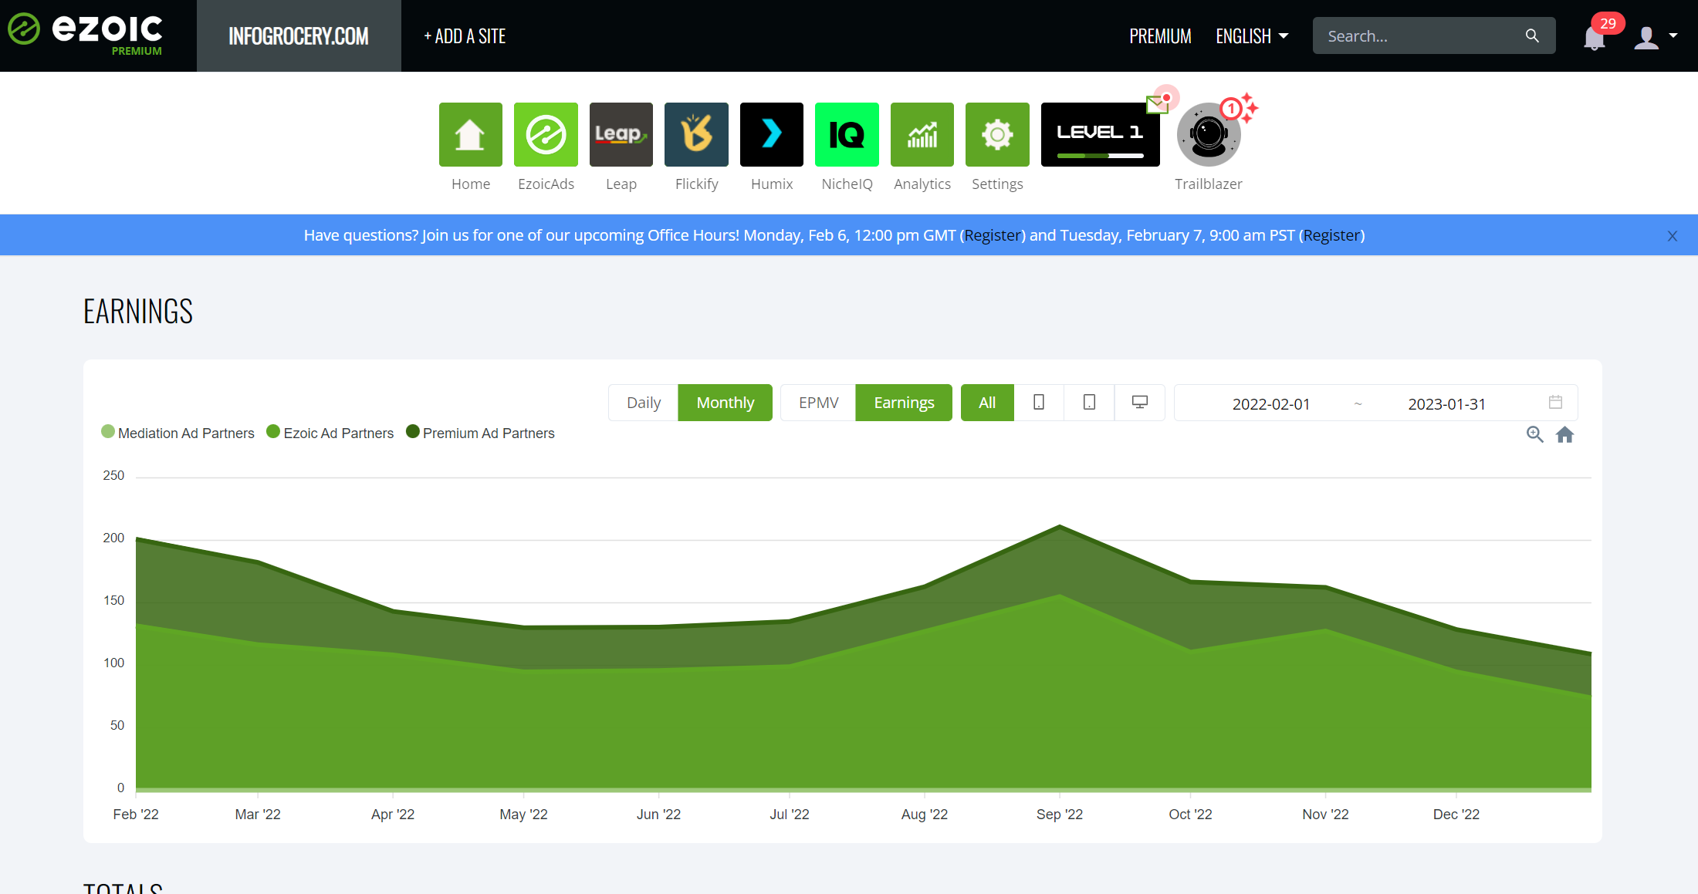Filter by tablet device icon

tap(1089, 403)
